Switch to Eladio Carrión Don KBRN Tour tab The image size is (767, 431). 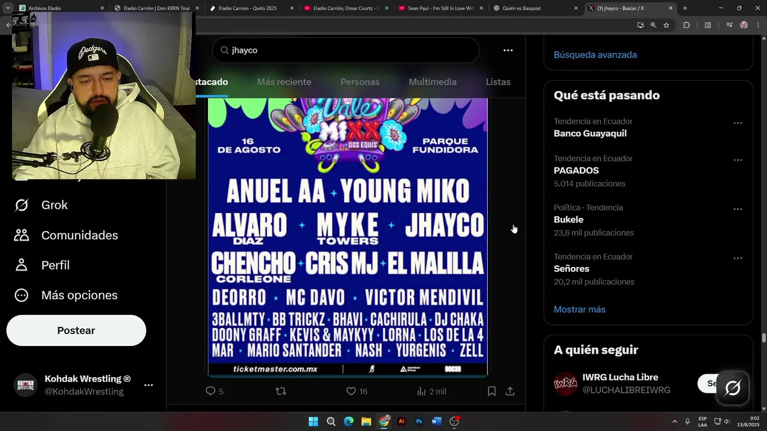pos(156,8)
